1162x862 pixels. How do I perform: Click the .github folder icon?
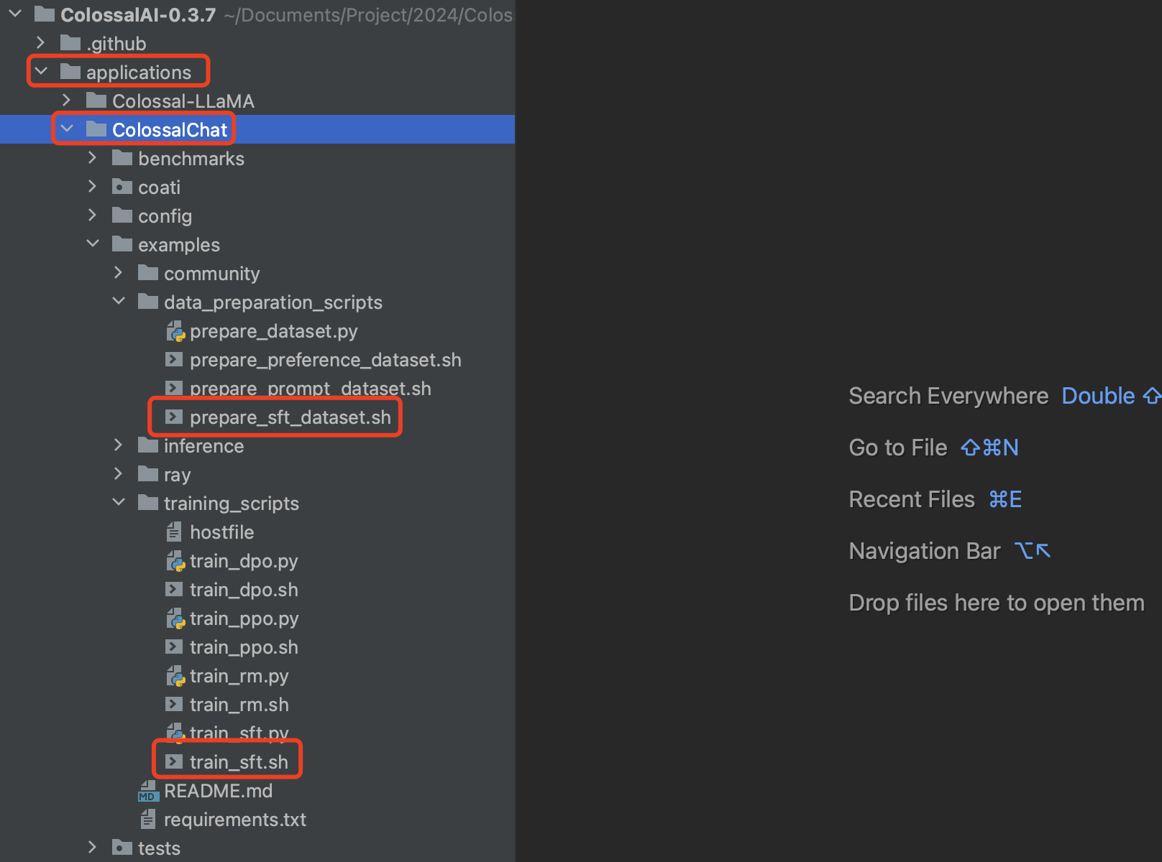tap(70, 42)
